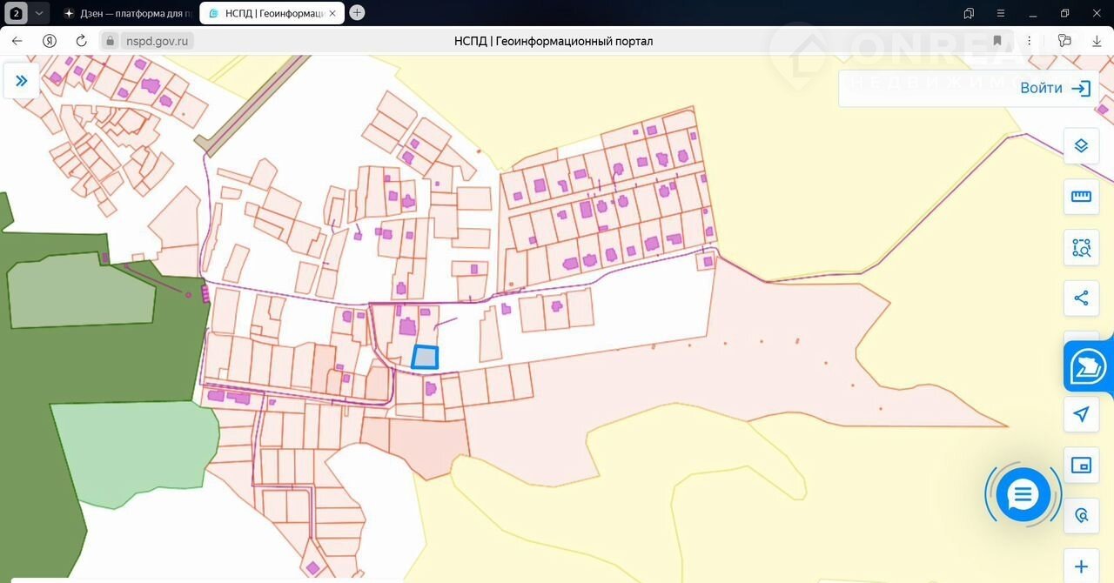Image resolution: width=1114 pixels, height=583 pixels.
Task: Open the round chat assistant button
Action: [1023, 495]
